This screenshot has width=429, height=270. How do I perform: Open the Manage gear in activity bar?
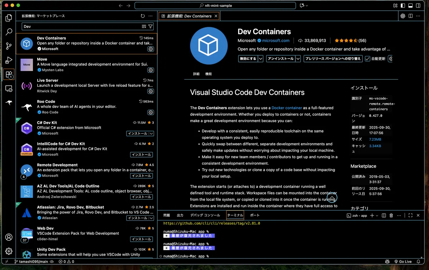9,251
